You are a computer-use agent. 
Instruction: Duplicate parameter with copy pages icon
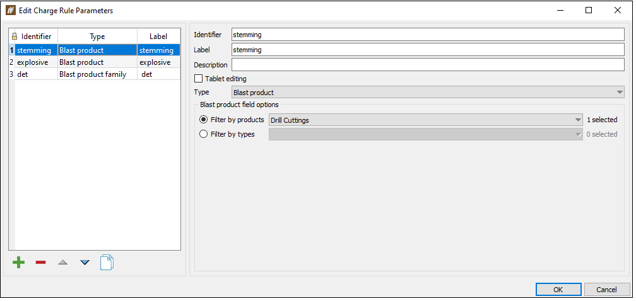tap(107, 262)
